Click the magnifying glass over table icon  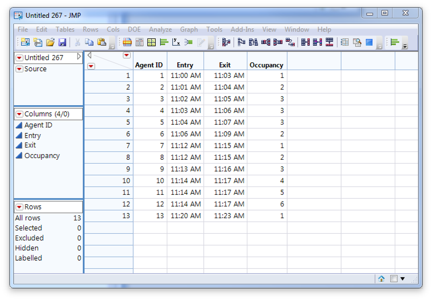357,42
